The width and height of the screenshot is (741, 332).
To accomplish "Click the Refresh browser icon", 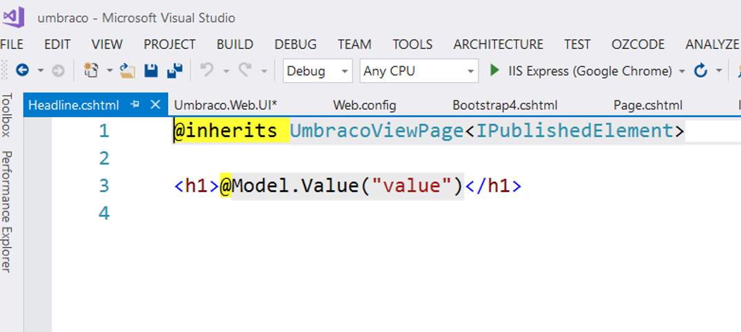I will pos(700,71).
